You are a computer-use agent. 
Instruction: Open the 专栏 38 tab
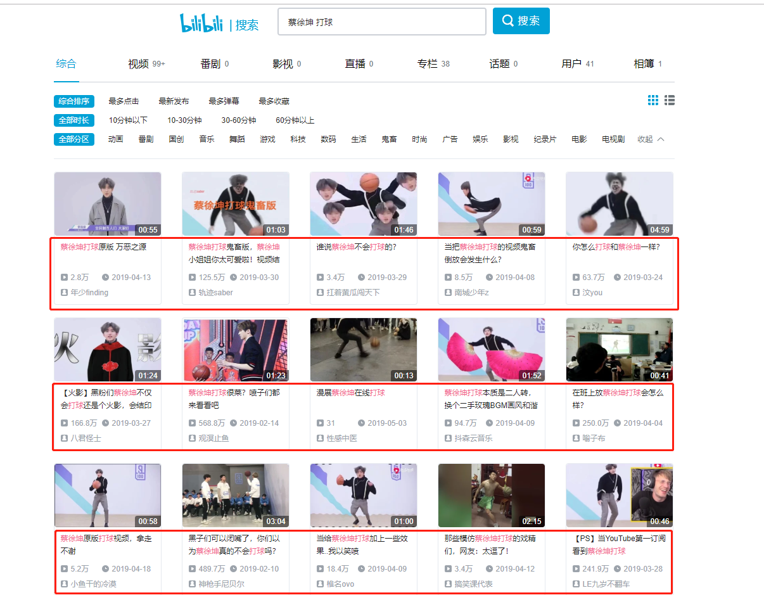pos(433,63)
